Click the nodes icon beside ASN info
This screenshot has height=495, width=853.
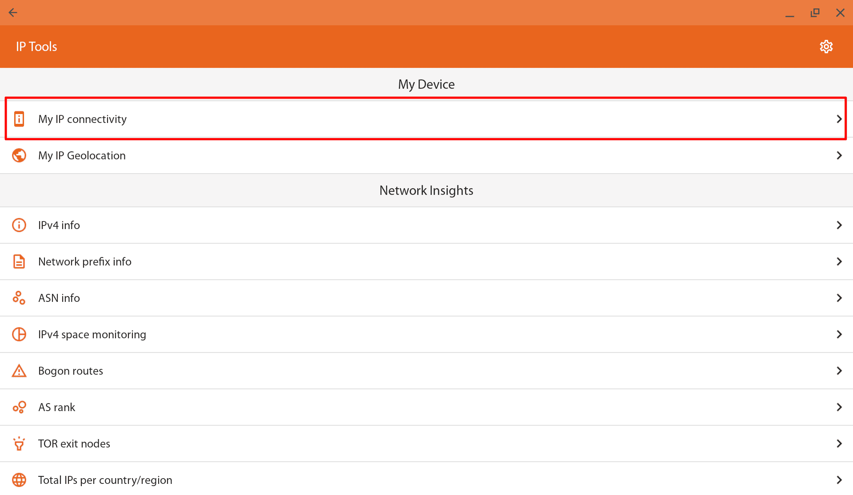point(19,297)
